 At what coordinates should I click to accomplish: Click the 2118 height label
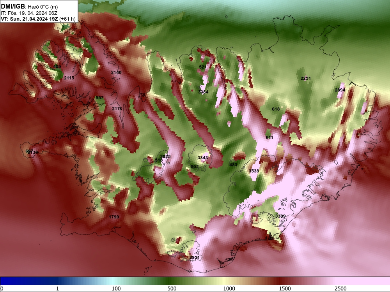117,109
